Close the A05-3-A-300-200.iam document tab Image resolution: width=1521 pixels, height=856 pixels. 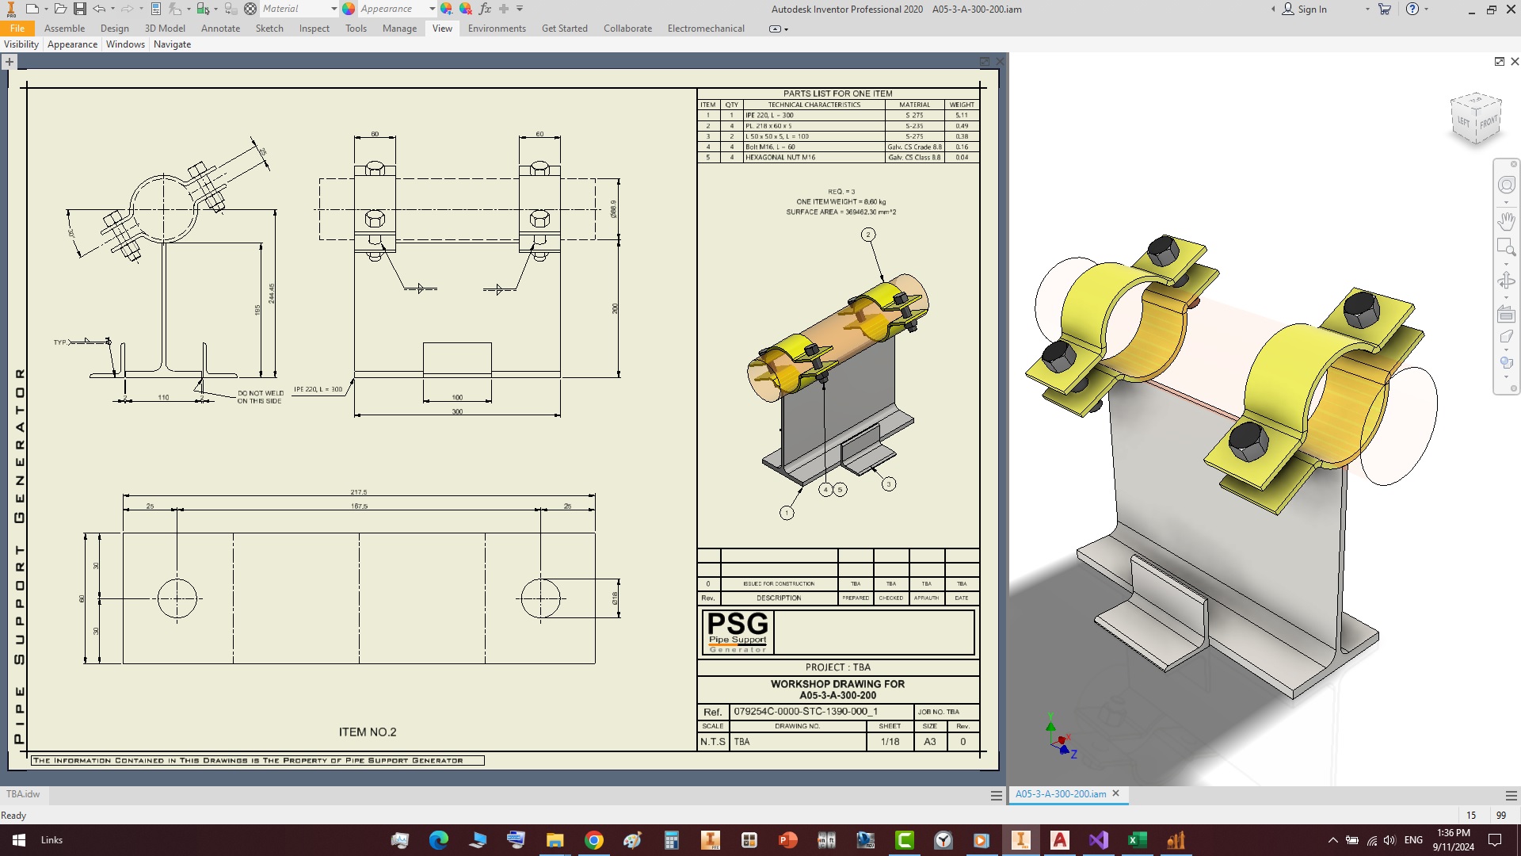[1116, 793]
